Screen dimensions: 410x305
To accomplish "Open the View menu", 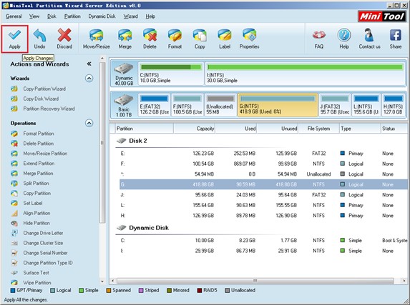I will pyautogui.click(x=34, y=16).
